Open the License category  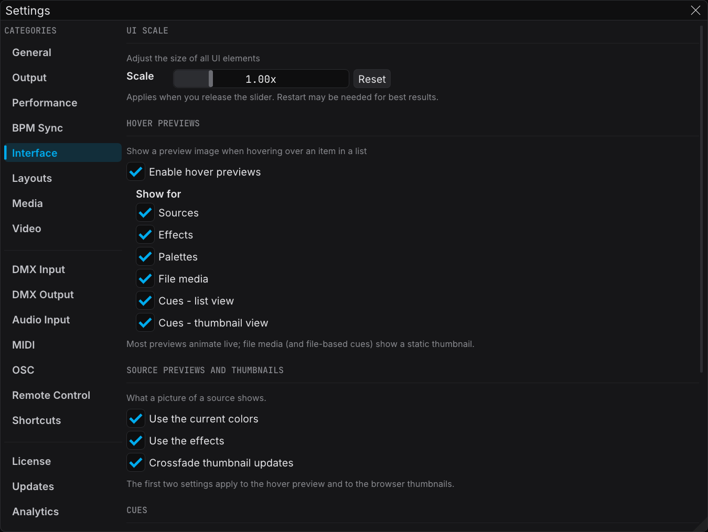click(62, 461)
